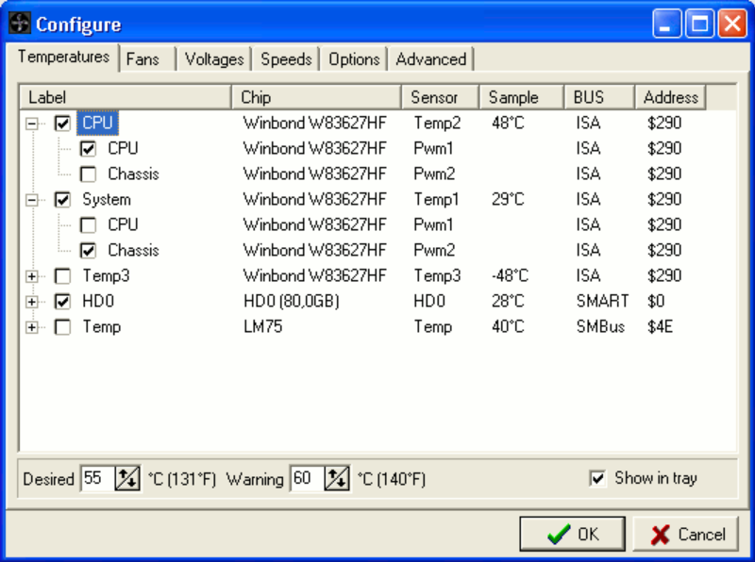The height and width of the screenshot is (562, 755).
Task: Go to the Advanced tab
Action: pyautogui.click(x=430, y=58)
